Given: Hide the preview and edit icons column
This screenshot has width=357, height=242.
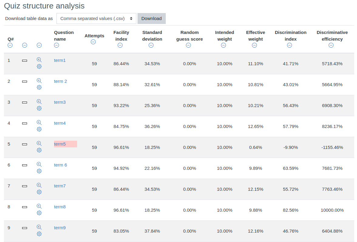Looking at the screenshot, I should point(39,45).
